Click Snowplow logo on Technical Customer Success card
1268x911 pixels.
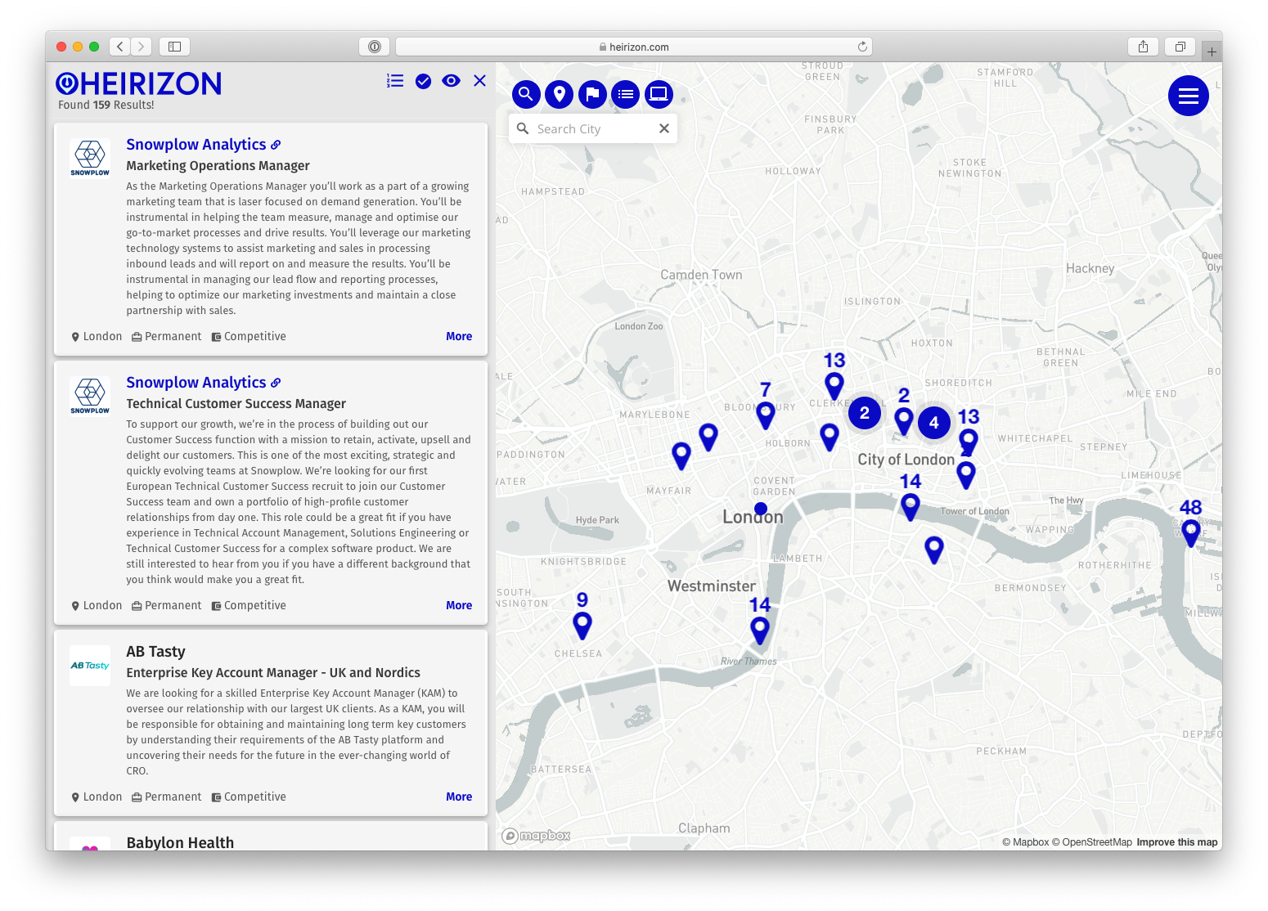click(90, 396)
